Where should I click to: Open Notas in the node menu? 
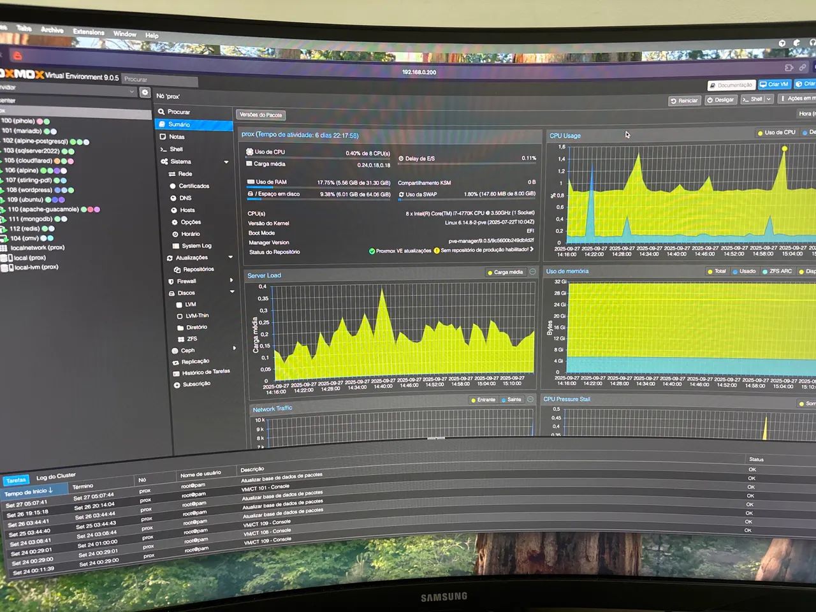(x=177, y=137)
